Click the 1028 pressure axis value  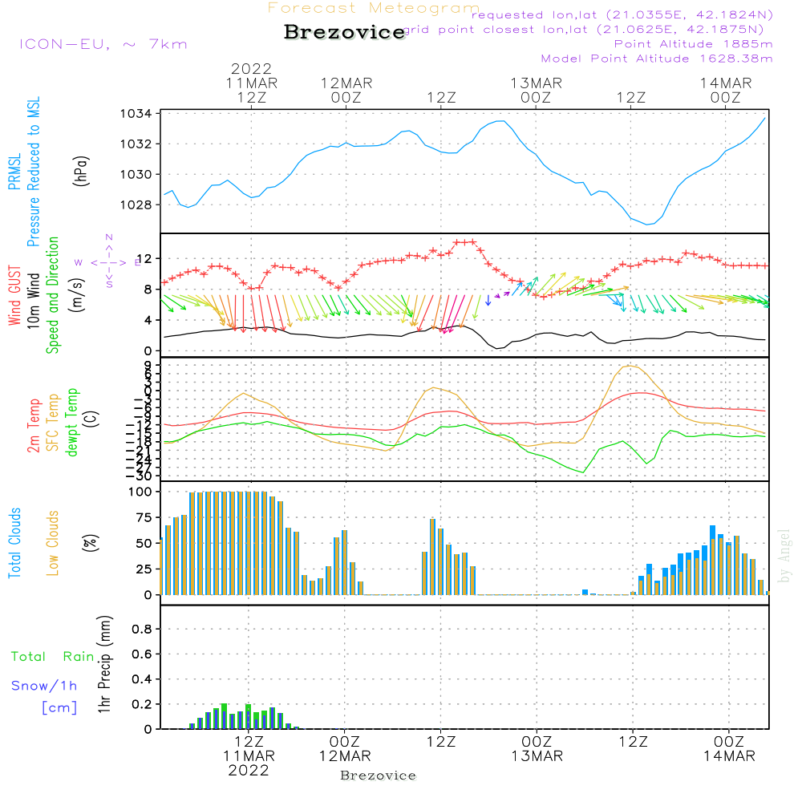(x=136, y=205)
